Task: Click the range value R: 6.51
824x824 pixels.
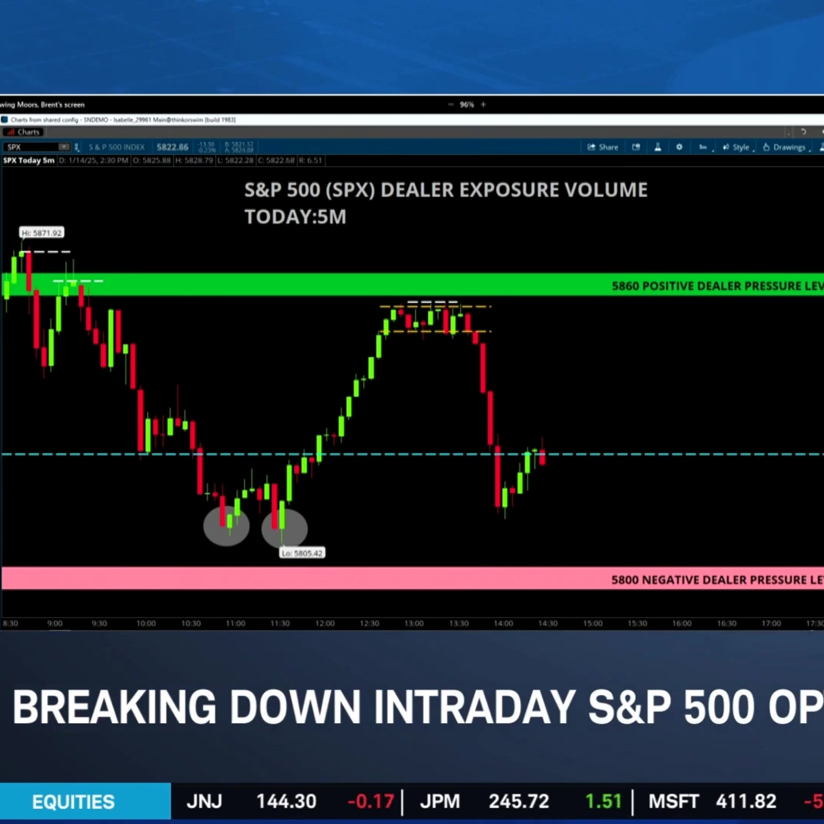Action: (x=310, y=160)
